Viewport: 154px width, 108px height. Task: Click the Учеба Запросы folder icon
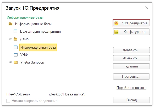click(x=16, y=62)
